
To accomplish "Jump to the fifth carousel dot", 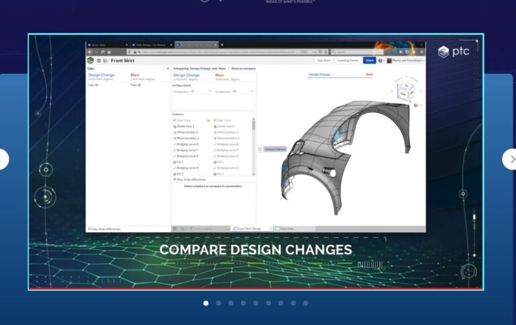I will [x=256, y=304].
